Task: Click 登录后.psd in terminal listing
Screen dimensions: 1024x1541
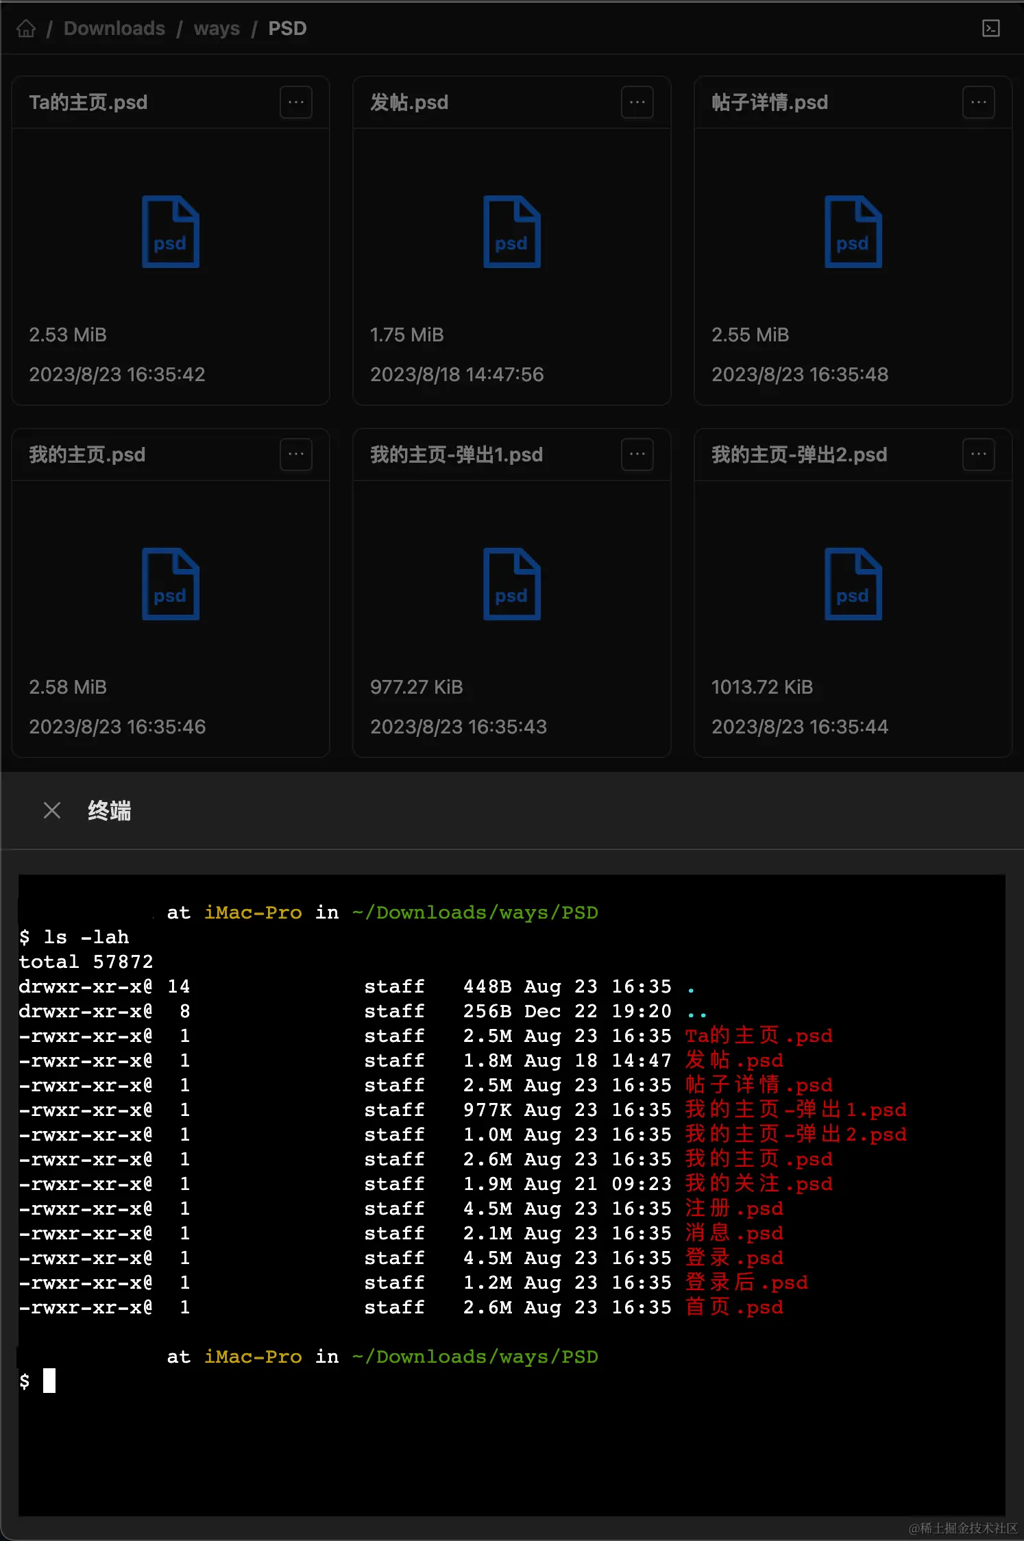Action: click(x=746, y=1283)
